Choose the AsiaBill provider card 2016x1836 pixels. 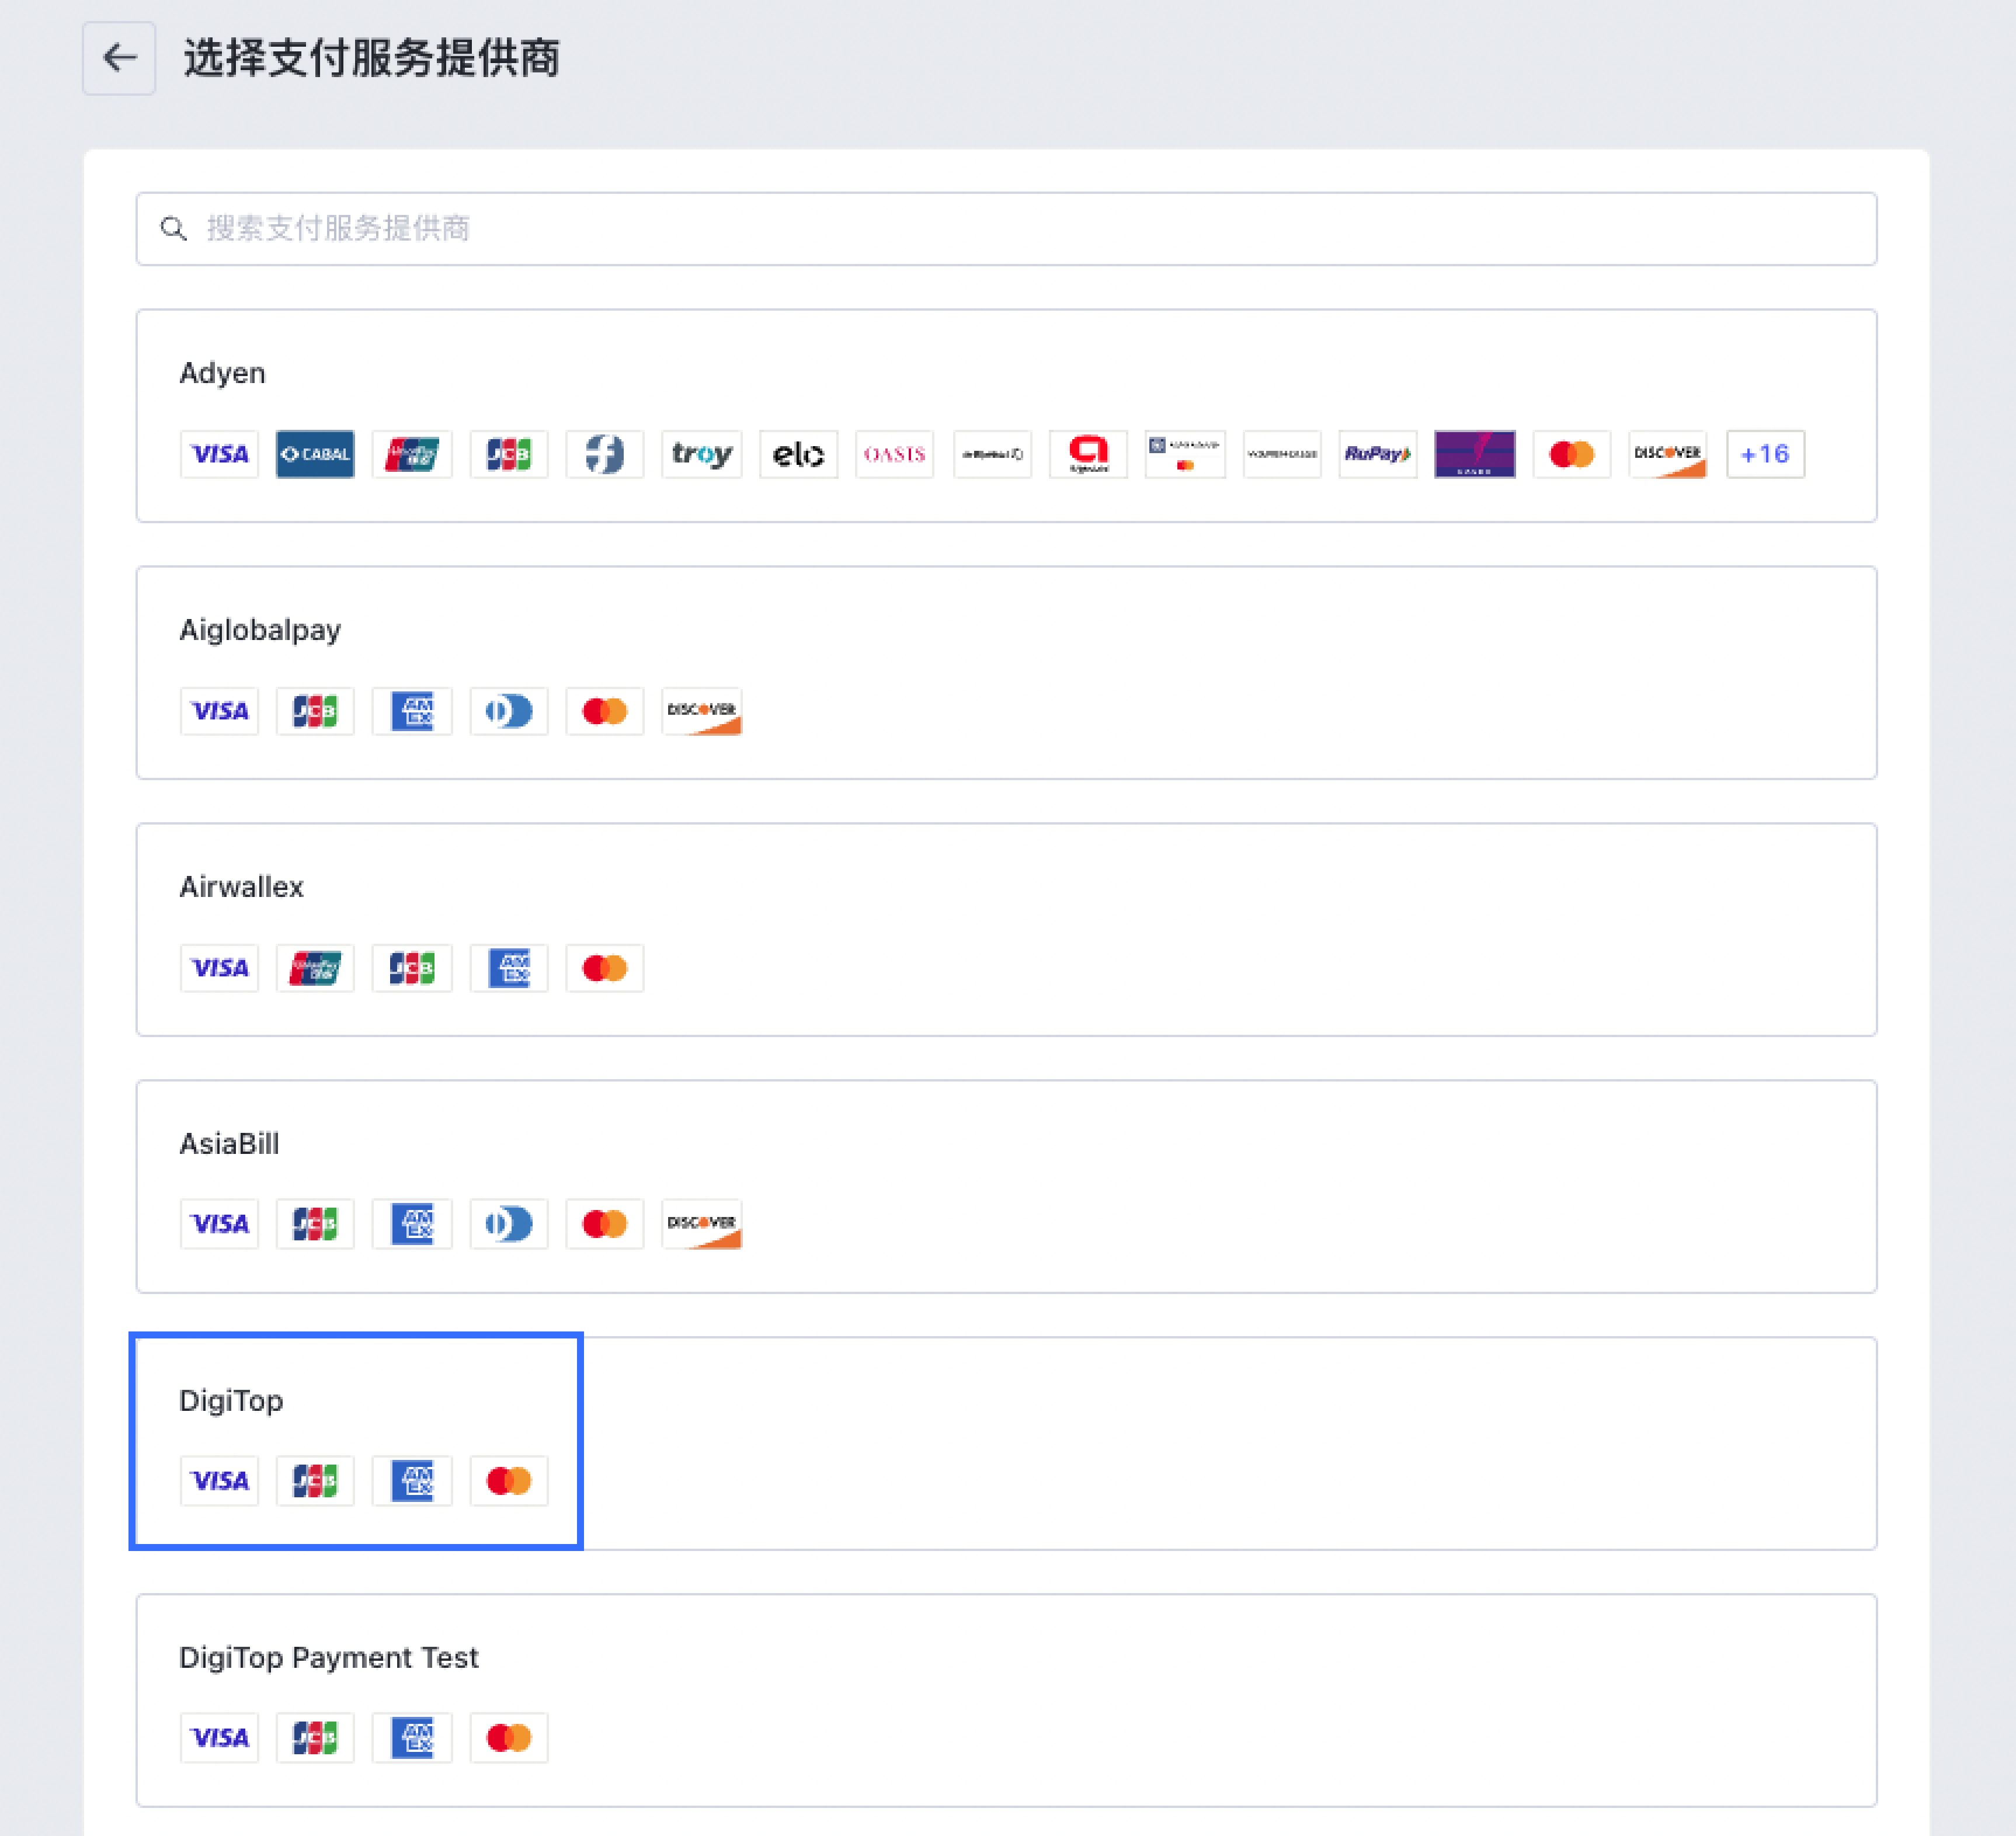(x=229, y=1144)
